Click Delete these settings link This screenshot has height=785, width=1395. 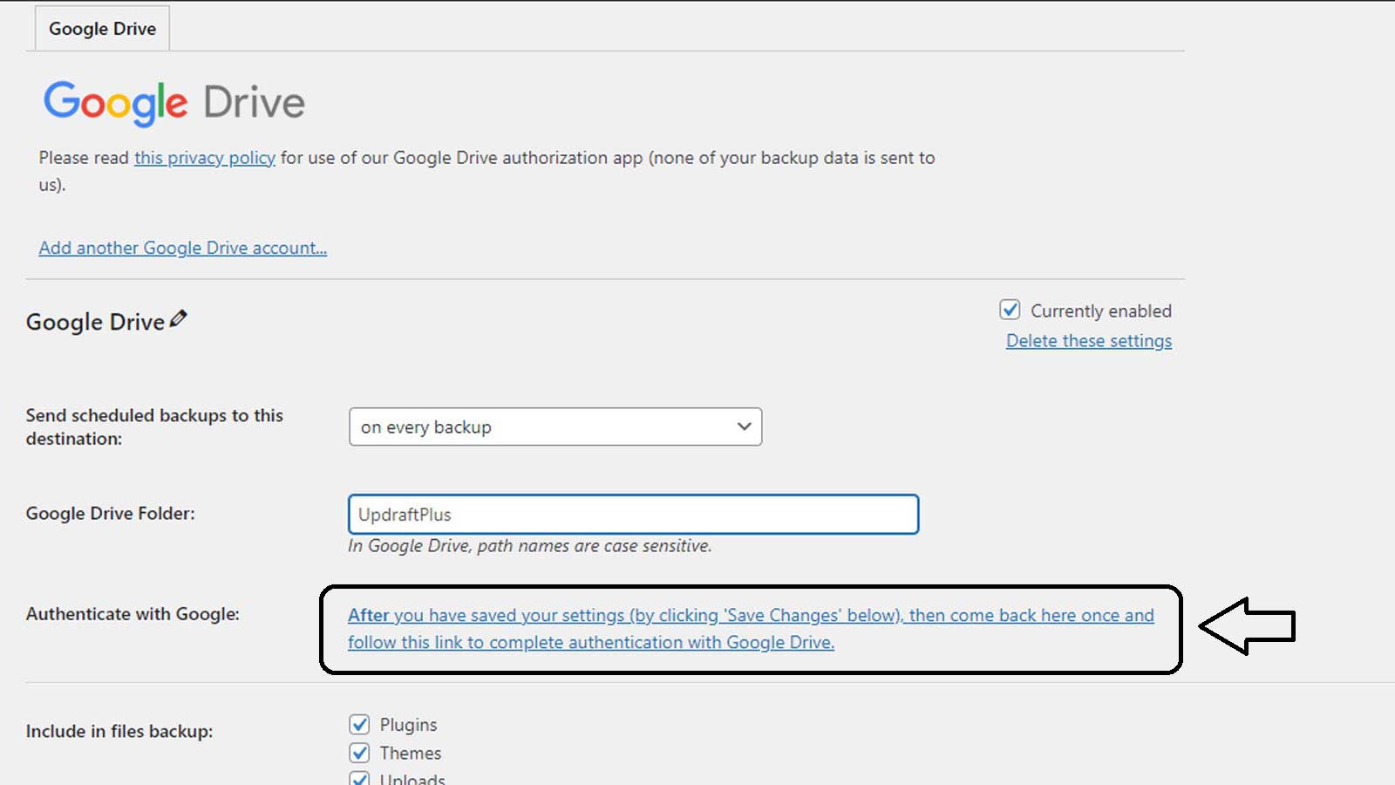(1089, 341)
